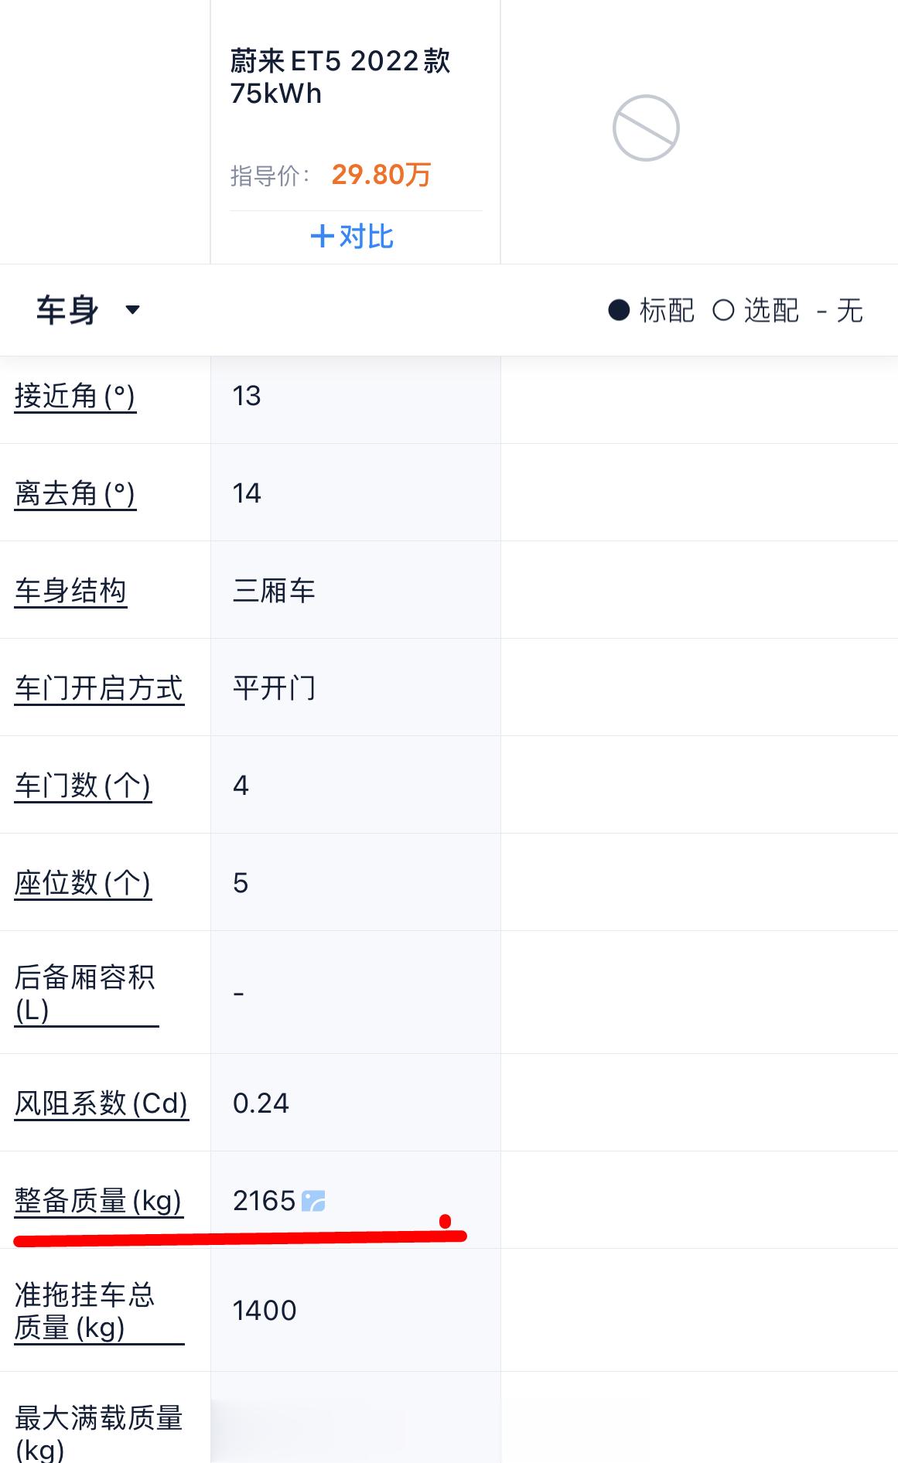Open the image icon next to 2165
Screen dimensions: 898x1463
click(313, 1201)
